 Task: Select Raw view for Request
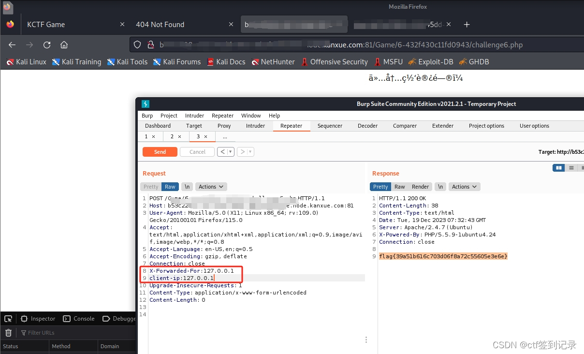point(170,187)
